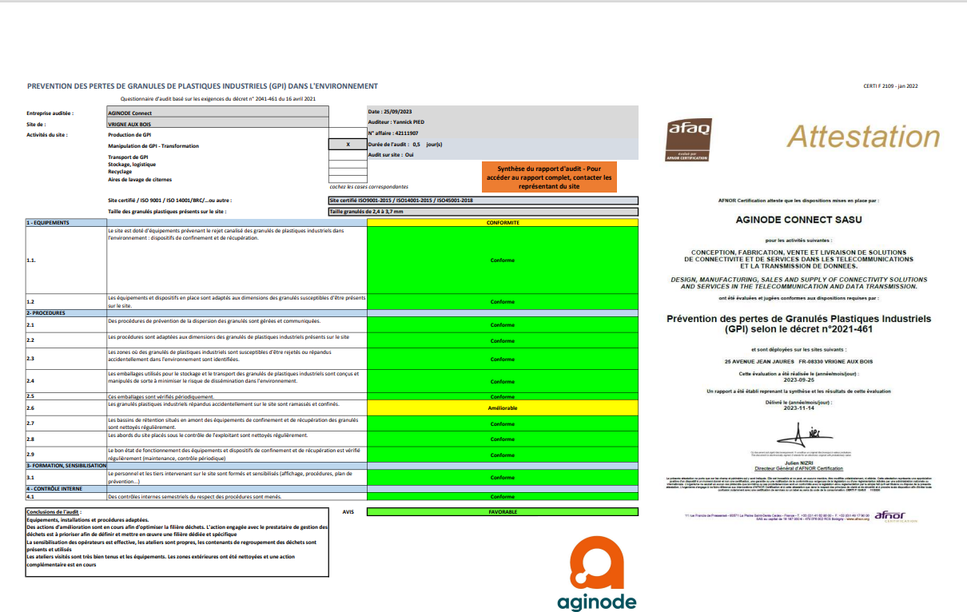Click the Conforme cell for row 2.7
The width and height of the screenshot is (967, 612).
click(x=503, y=424)
